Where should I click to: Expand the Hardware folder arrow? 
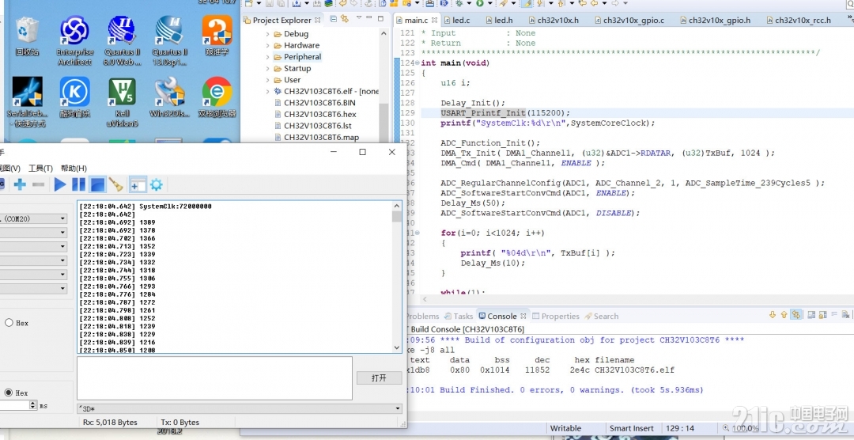click(267, 45)
